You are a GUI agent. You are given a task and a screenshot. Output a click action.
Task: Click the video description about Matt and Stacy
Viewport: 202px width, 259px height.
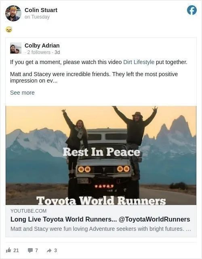coord(101,229)
